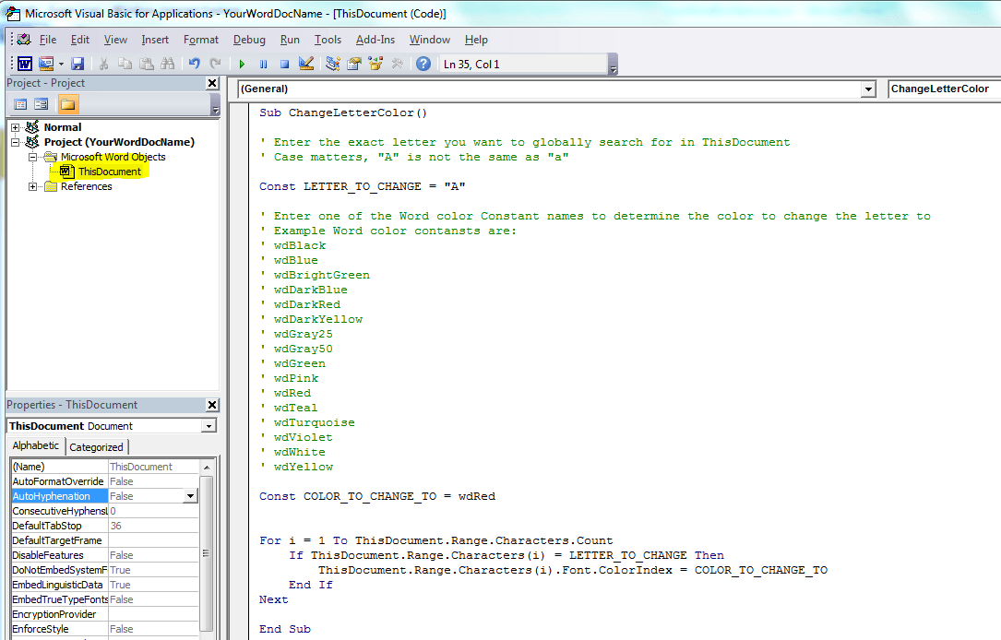Open the Add-Ins menu
Image resolution: width=1001 pixels, height=640 pixels.
tap(375, 40)
